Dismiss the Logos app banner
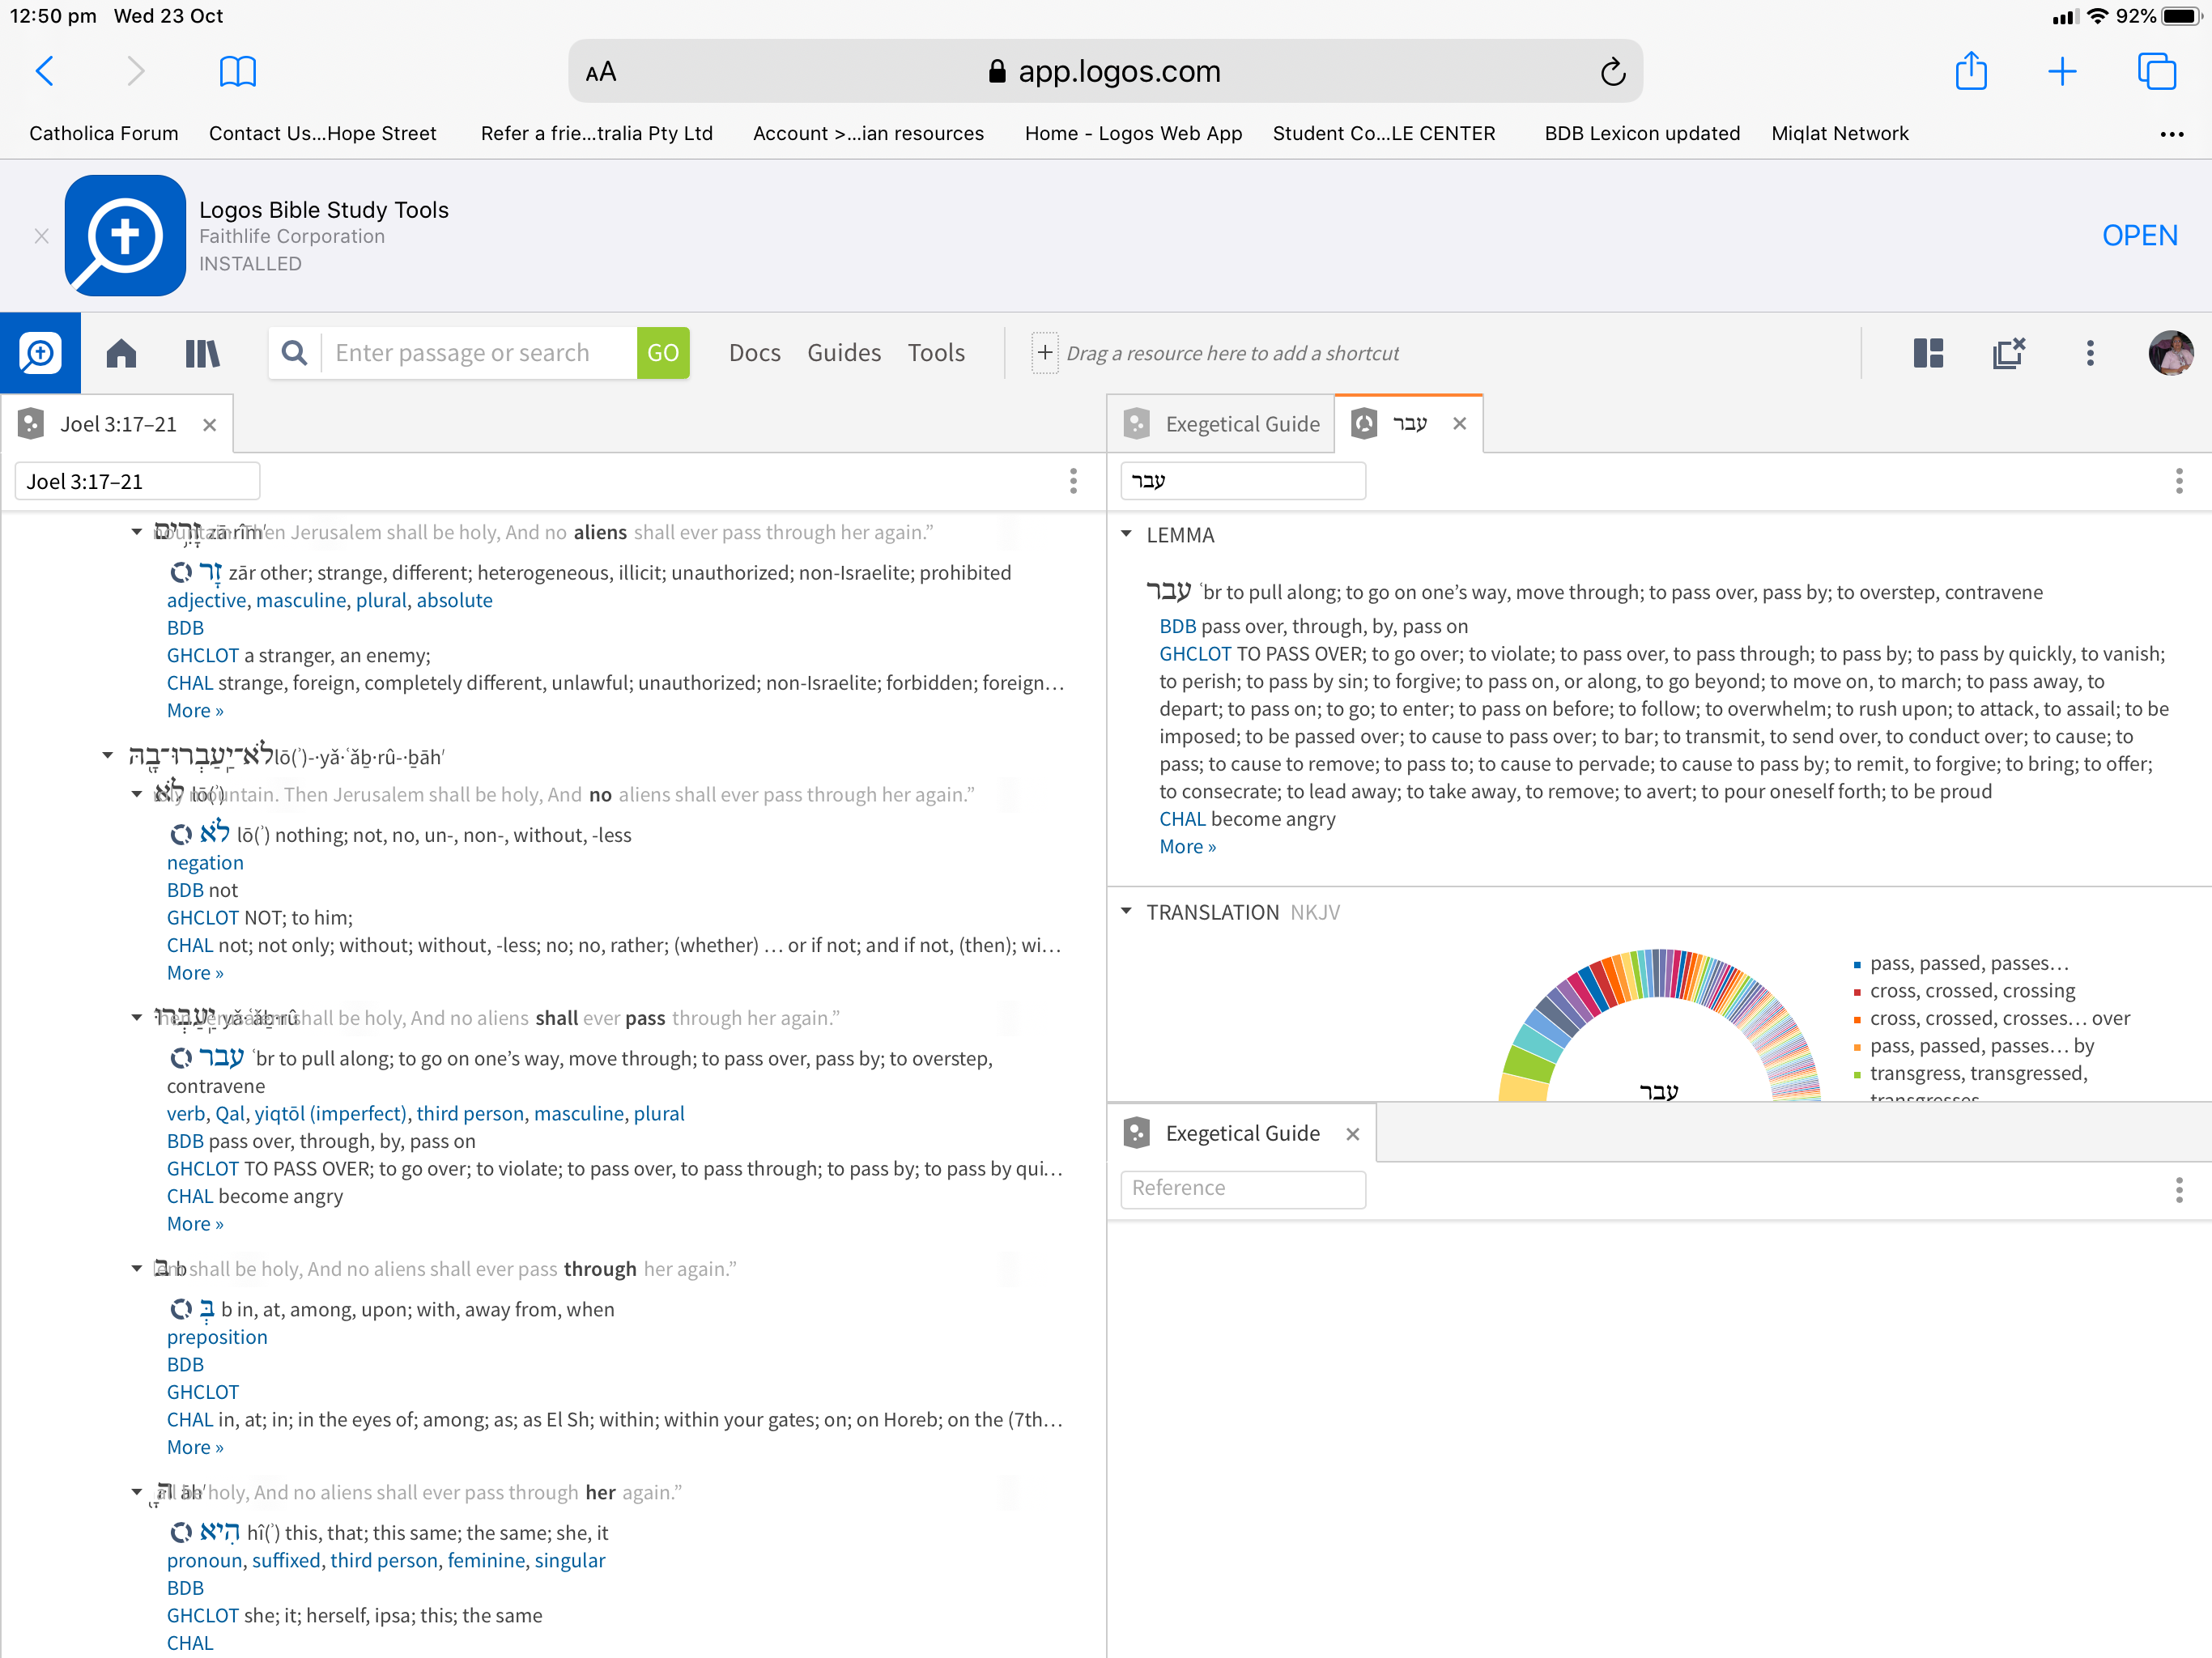This screenshot has width=2212, height=1658. pos(41,236)
